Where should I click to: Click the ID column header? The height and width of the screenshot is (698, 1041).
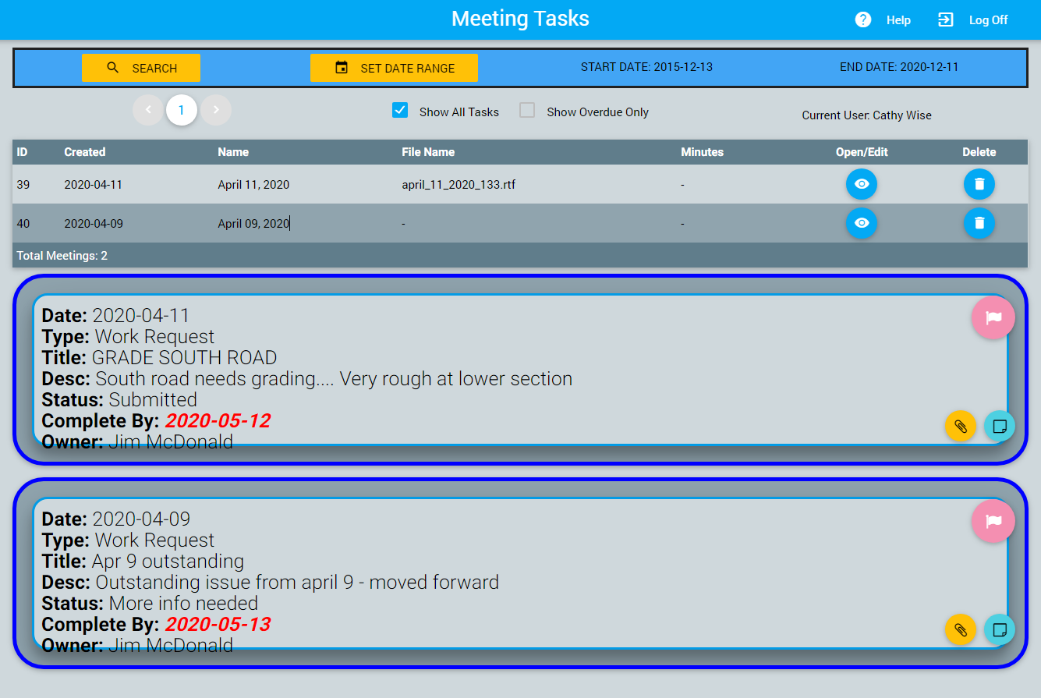tap(23, 152)
